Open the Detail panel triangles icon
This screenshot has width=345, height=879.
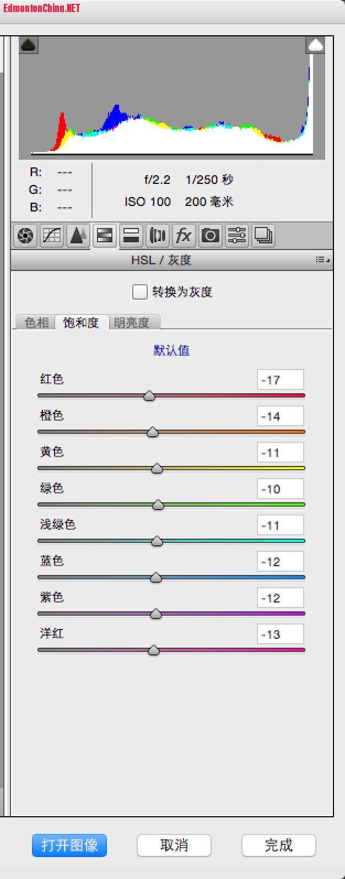78,236
